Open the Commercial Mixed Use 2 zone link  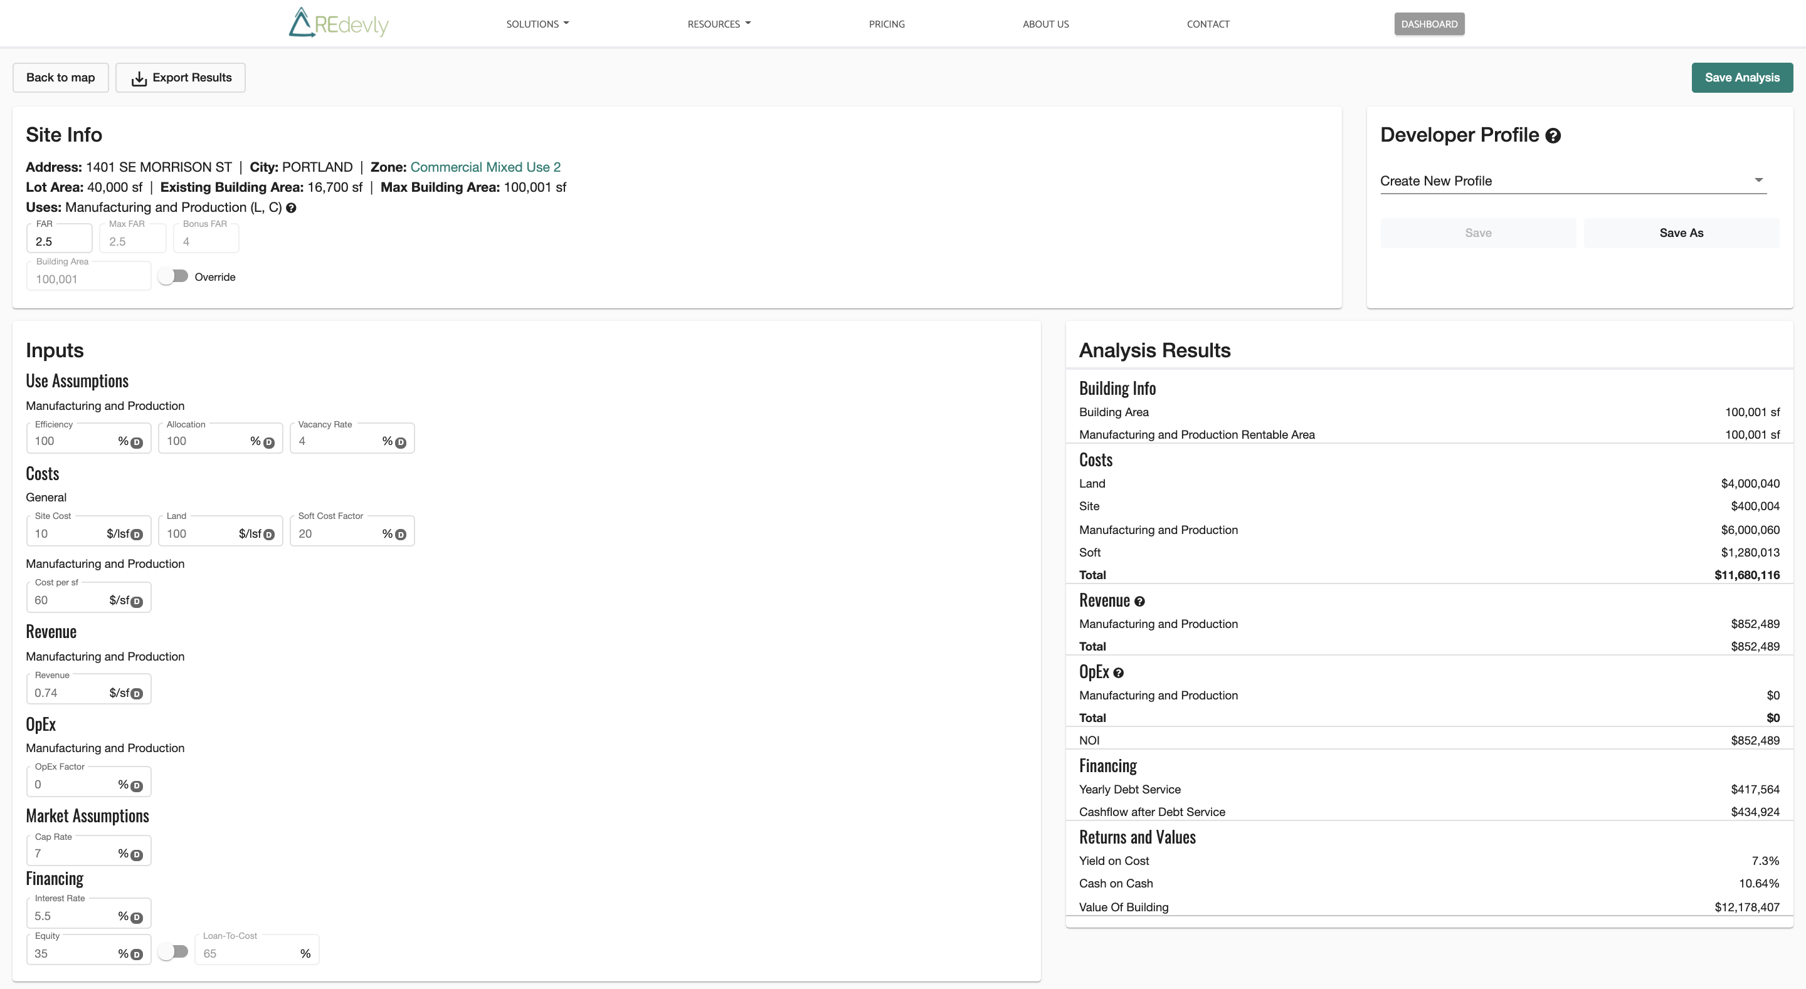(485, 167)
